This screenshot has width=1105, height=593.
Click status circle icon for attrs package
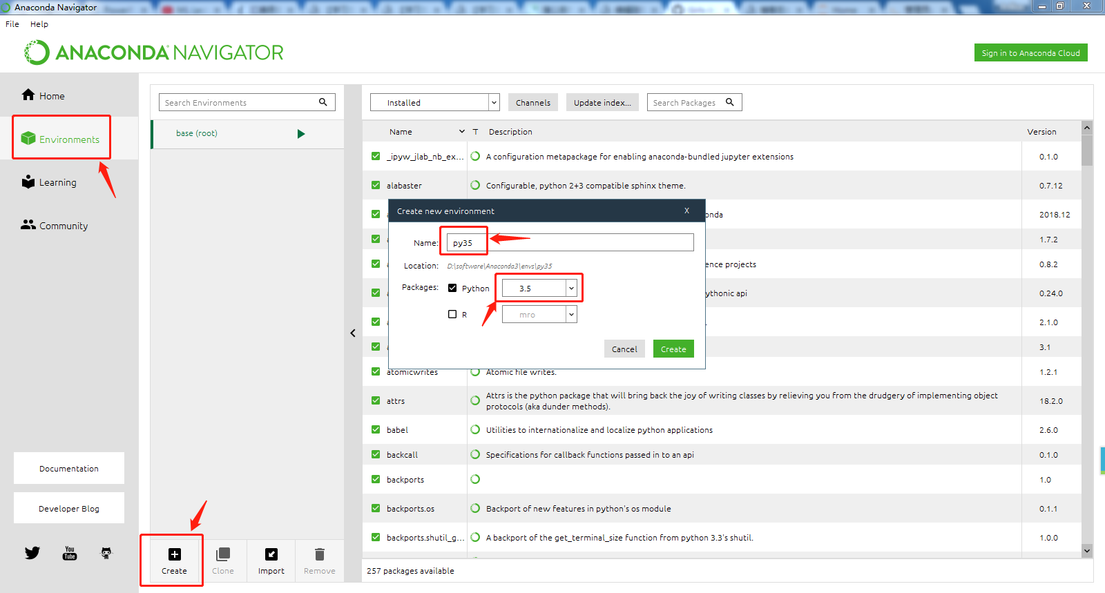tap(475, 400)
